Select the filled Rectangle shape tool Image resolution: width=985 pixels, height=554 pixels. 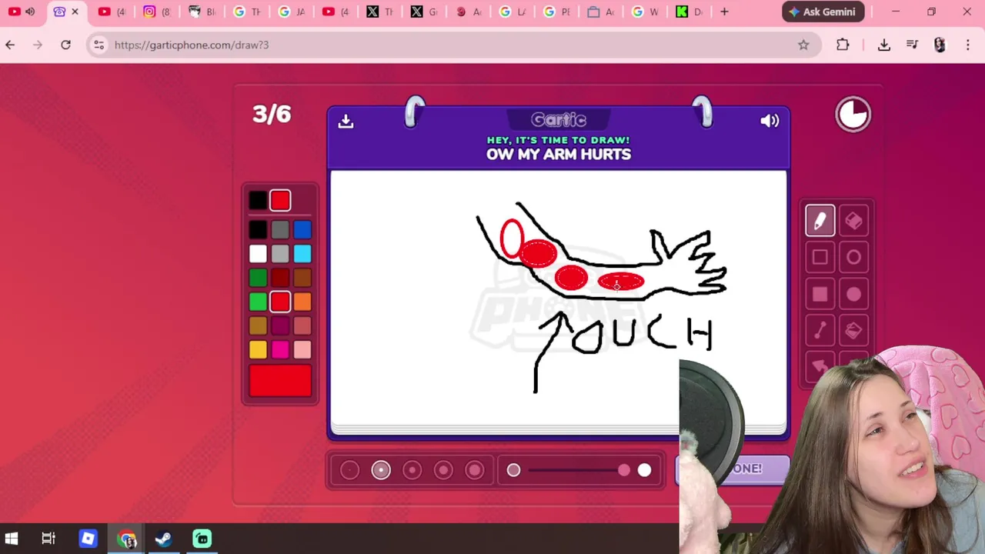coord(820,294)
